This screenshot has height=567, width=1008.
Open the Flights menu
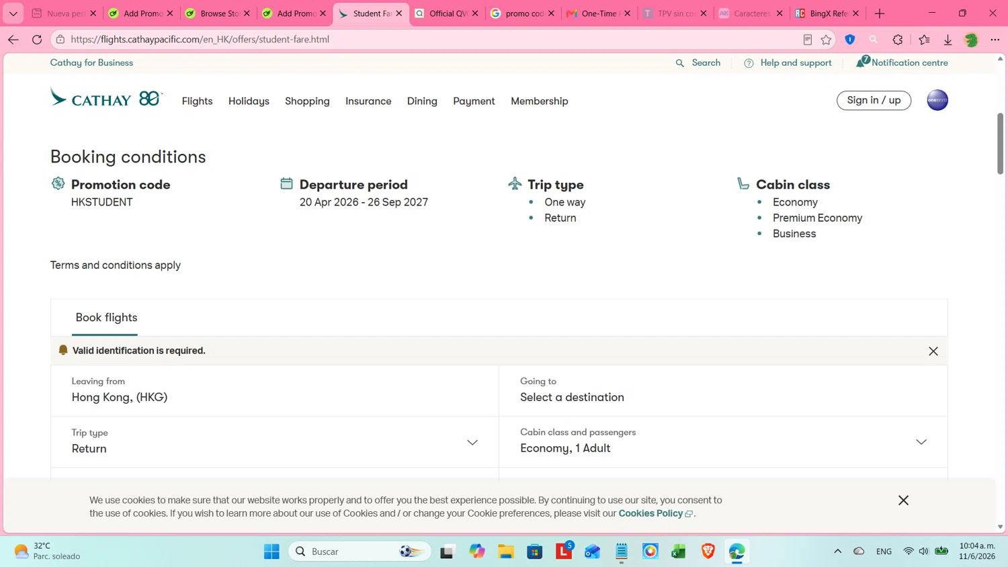click(197, 101)
